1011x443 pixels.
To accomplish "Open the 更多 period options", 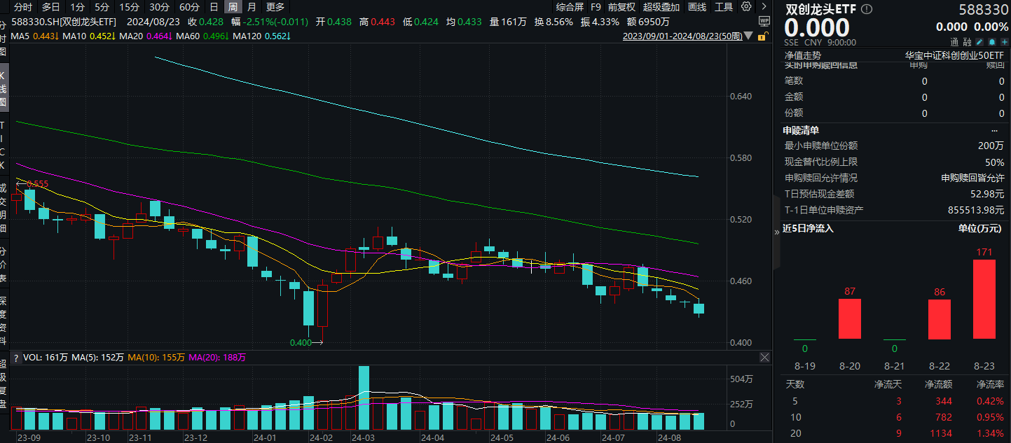I will point(275,7).
